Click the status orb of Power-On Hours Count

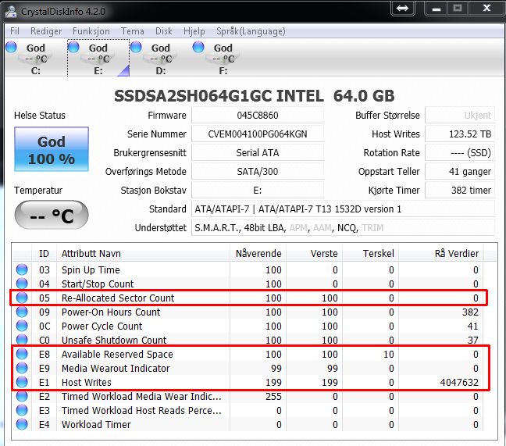22,312
